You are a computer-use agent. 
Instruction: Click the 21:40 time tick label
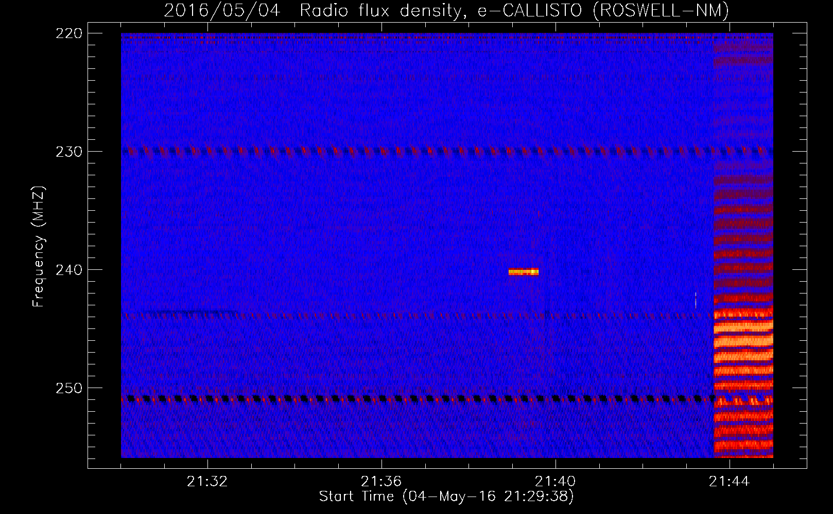coord(556,482)
